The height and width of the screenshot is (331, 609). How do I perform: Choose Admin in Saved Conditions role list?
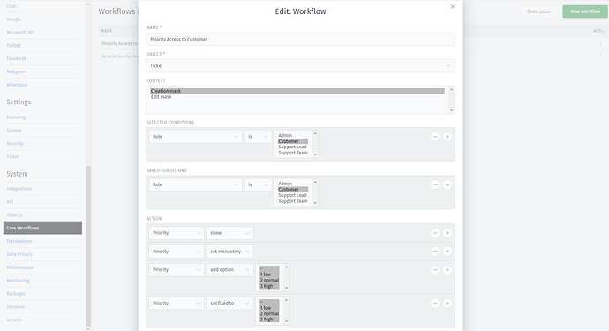point(285,184)
